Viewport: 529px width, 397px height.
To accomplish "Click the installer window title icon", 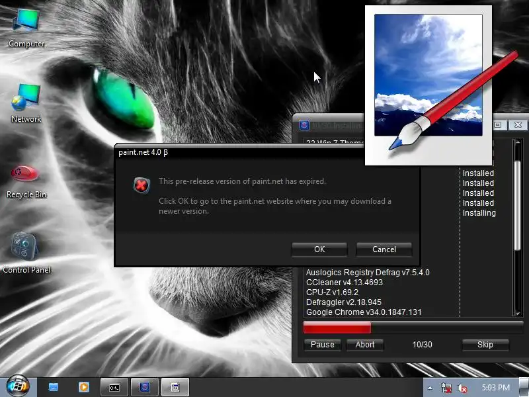I will point(304,125).
